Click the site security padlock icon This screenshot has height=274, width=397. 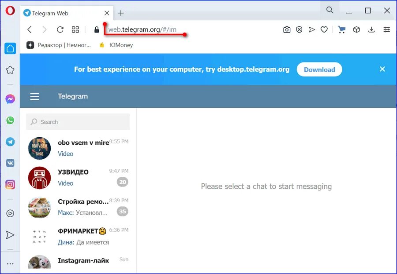(97, 30)
